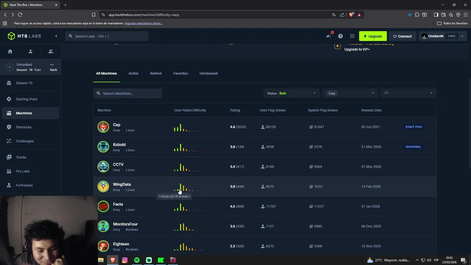Open Sherlocks in the sidebar
The height and width of the screenshot is (265, 471).
(31, 127)
